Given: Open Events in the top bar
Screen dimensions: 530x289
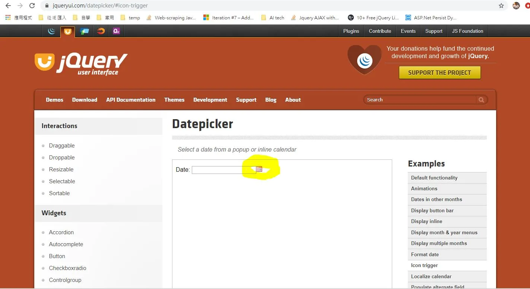Looking at the screenshot, I should pos(408,31).
